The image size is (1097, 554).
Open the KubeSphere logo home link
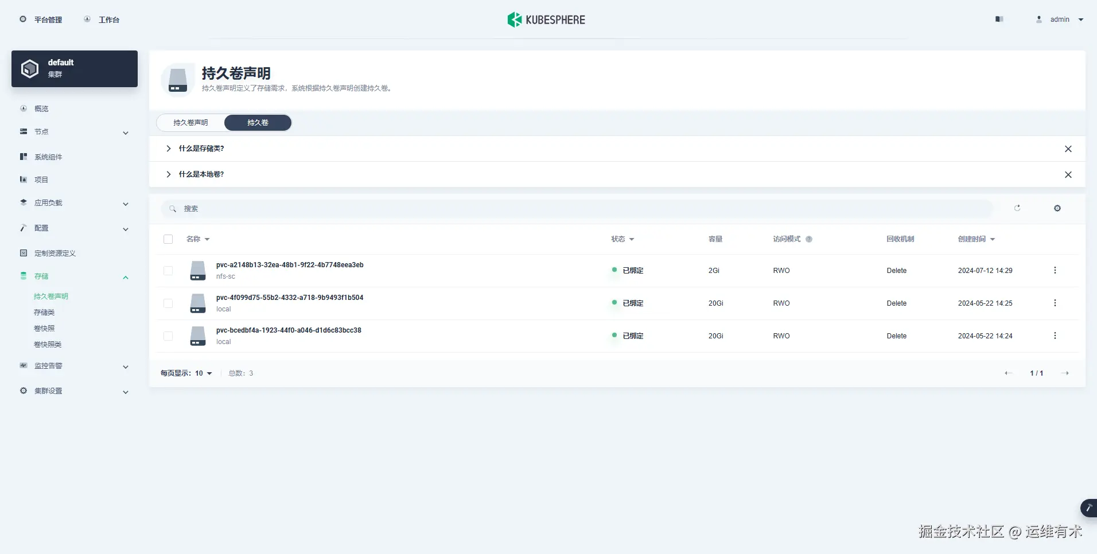[546, 19]
